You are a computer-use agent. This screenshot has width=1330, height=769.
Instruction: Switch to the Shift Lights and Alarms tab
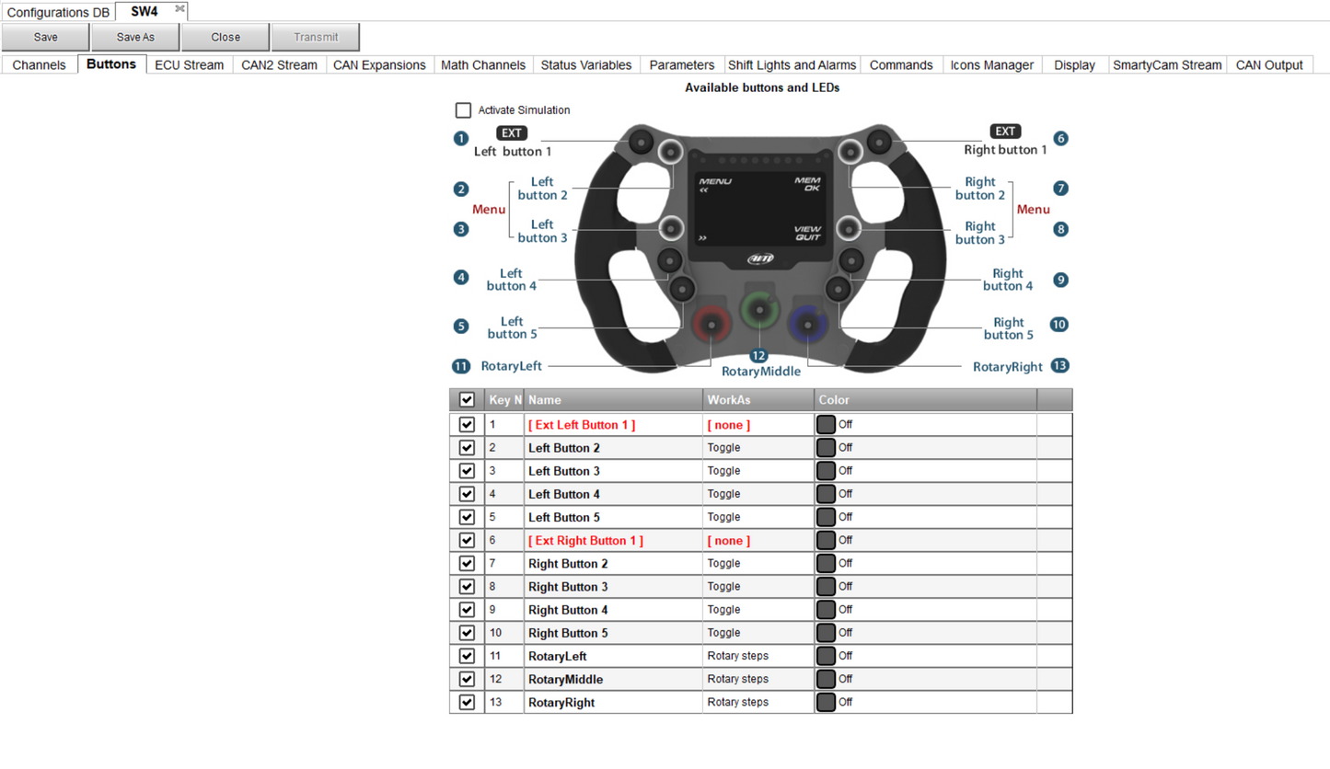click(x=792, y=65)
